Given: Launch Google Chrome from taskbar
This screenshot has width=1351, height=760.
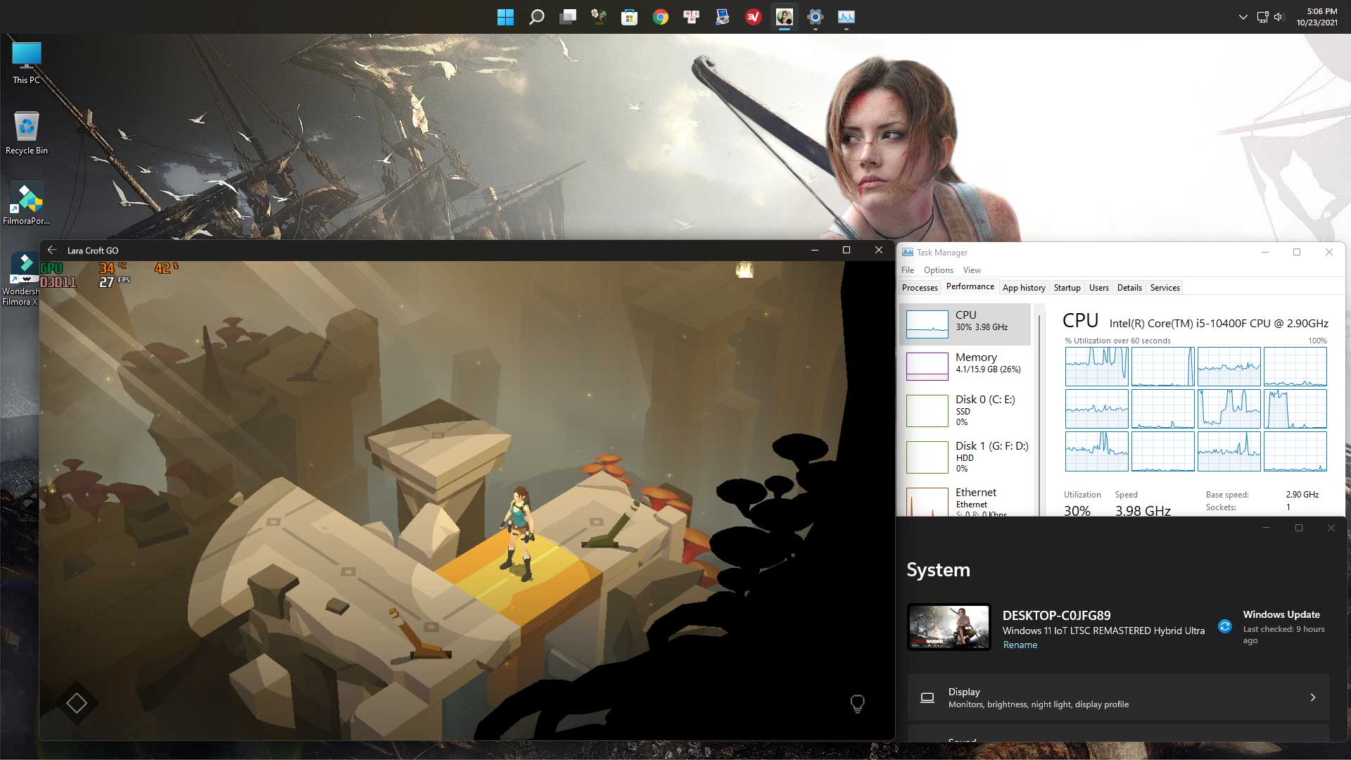Looking at the screenshot, I should pos(660,17).
